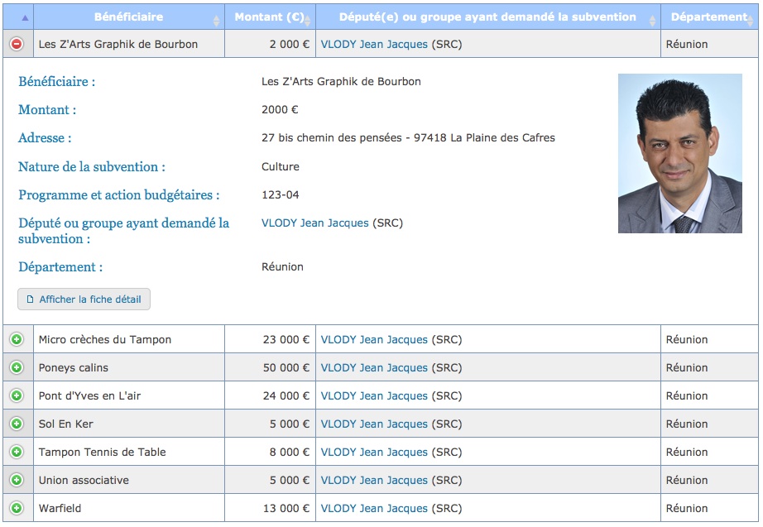Sort table by Département column

point(709,17)
